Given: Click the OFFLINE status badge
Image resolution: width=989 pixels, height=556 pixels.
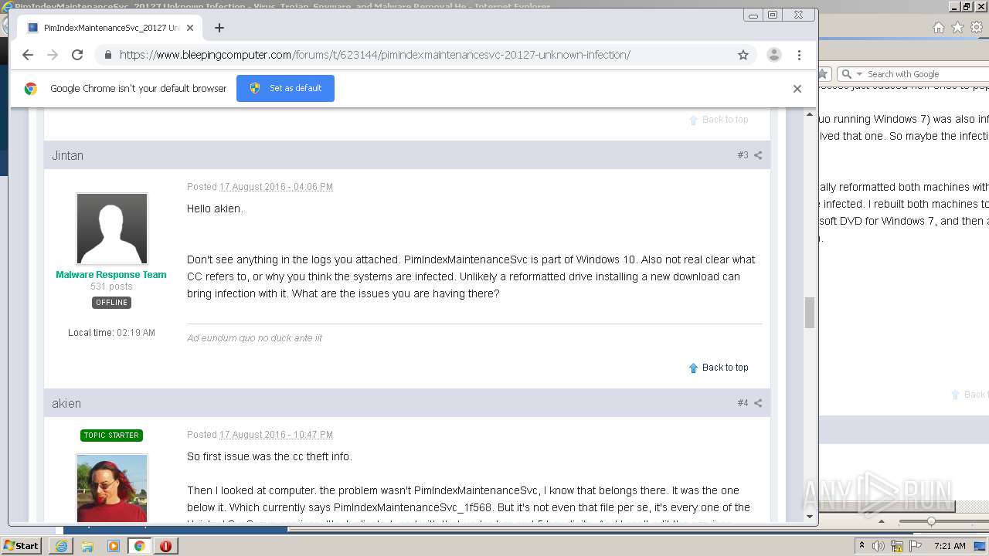Looking at the screenshot, I should click(111, 303).
